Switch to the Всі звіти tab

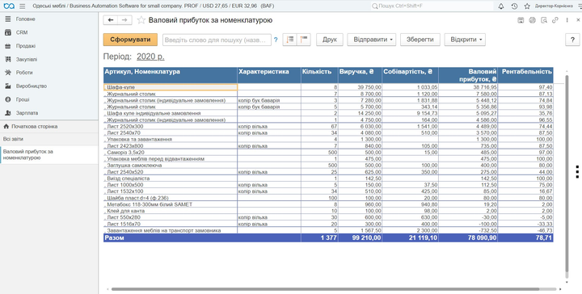[49, 139]
